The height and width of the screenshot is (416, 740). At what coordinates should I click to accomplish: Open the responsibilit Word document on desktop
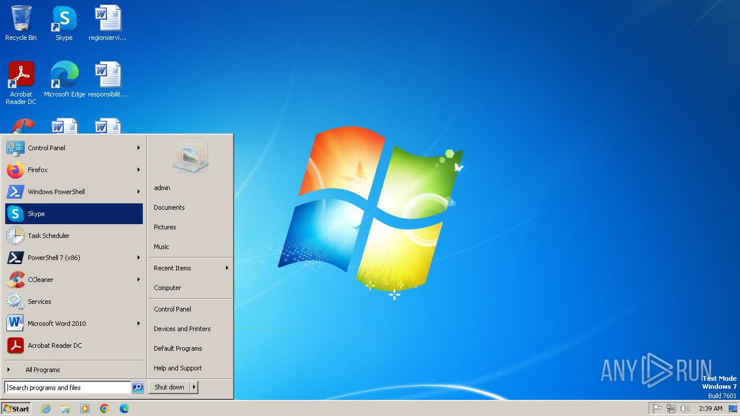coord(108,79)
